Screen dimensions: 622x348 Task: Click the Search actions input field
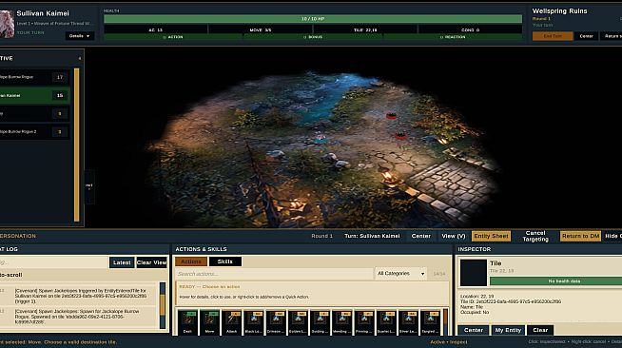point(274,274)
